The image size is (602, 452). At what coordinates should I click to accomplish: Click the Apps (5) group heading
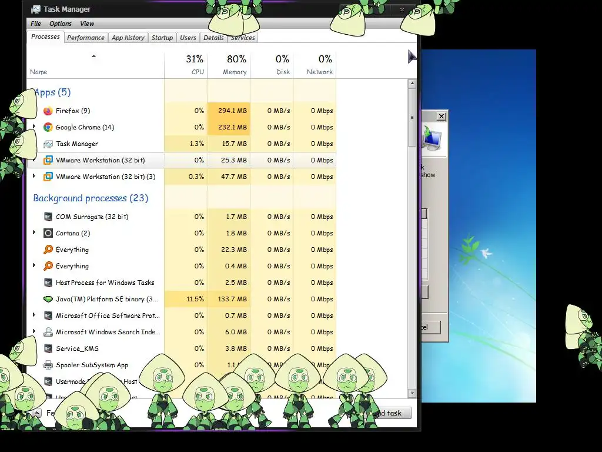coord(52,92)
